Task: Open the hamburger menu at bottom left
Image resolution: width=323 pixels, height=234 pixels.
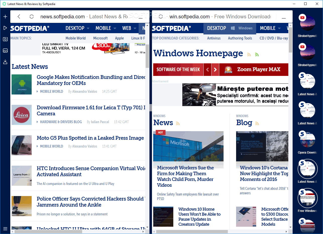Action: 5,229
